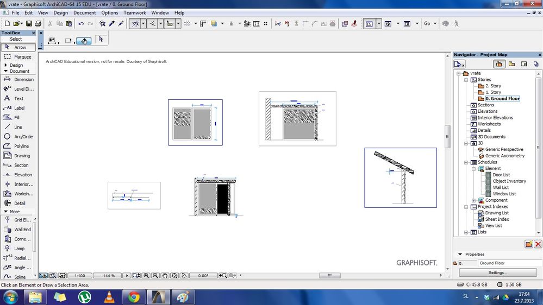Toggle quick selection magnet button in info box
543x305 pixels.
click(x=84, y=41)
